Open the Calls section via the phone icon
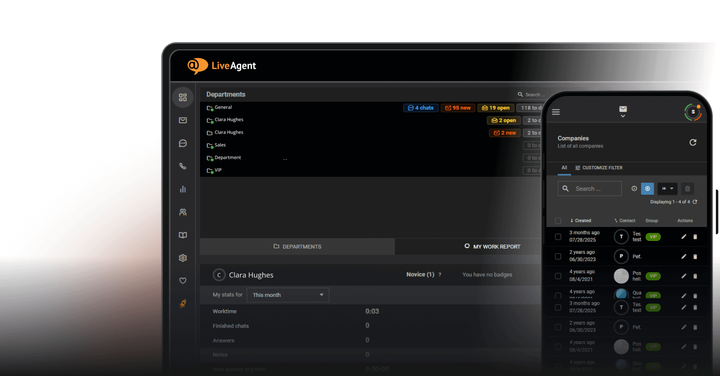 [183, 165]
